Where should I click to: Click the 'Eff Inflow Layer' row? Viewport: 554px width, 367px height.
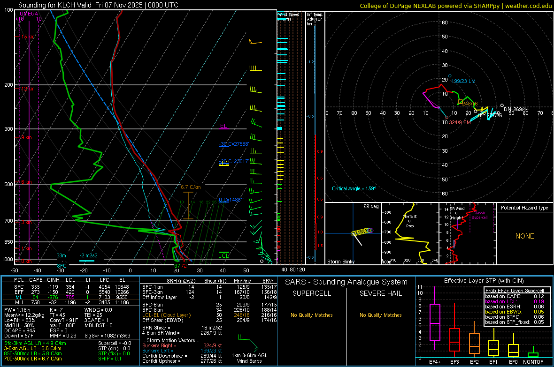pyautogui.click(x=209, y=297)
